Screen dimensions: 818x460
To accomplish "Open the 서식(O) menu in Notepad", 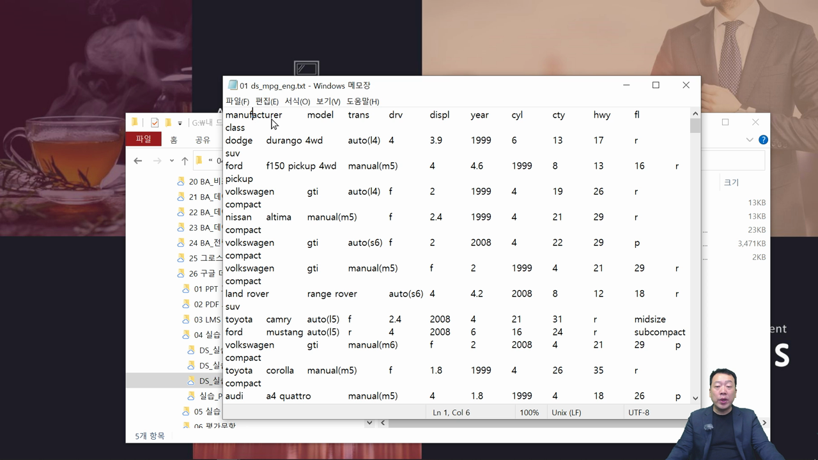I will tap(297, 101).
